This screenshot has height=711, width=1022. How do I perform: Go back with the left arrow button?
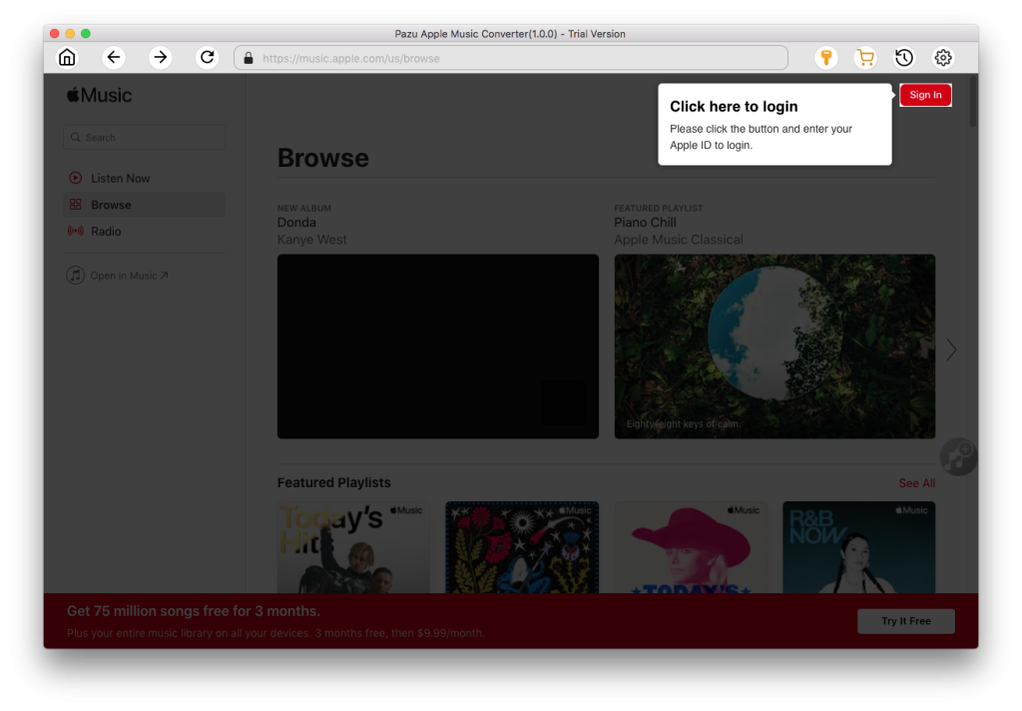pos(114,58)
